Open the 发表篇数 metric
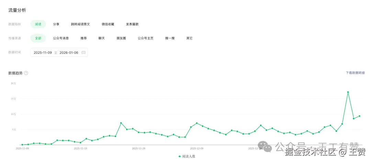 click(132, 24)
